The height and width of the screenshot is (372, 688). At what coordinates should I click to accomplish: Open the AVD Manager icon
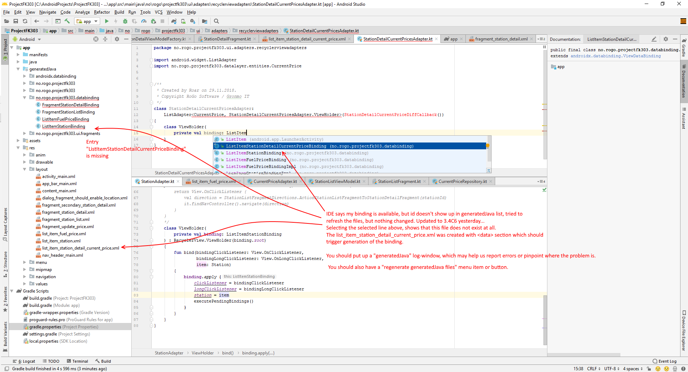(183, 21)
